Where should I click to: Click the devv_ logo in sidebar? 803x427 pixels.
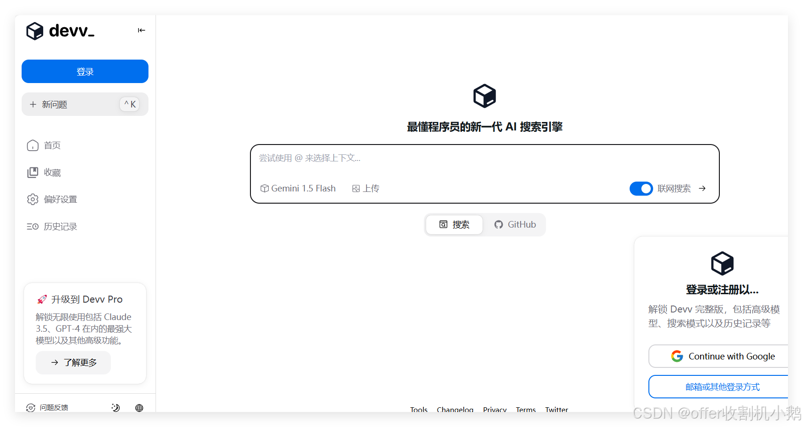(x=60, y=31)
